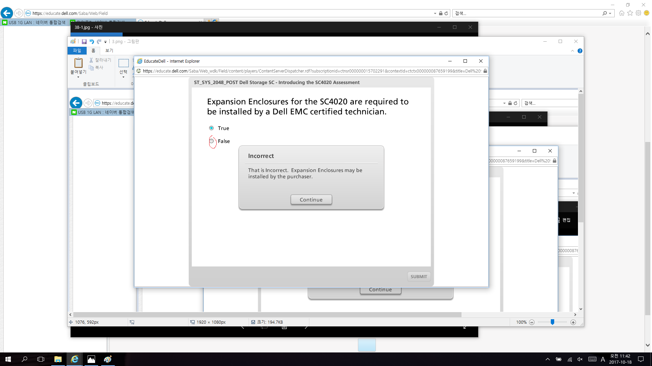
Task: Click the zoom in plus button
Action: pyautogui.click(x=573, y=322)
